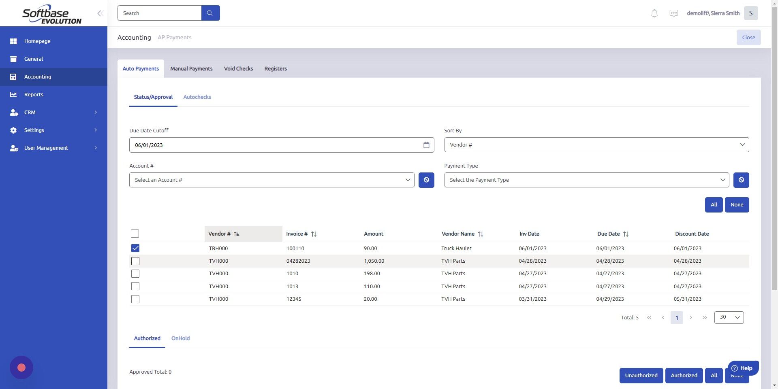Select the CRM sidebar icon

pyautogui.click(x=13, y=112)
